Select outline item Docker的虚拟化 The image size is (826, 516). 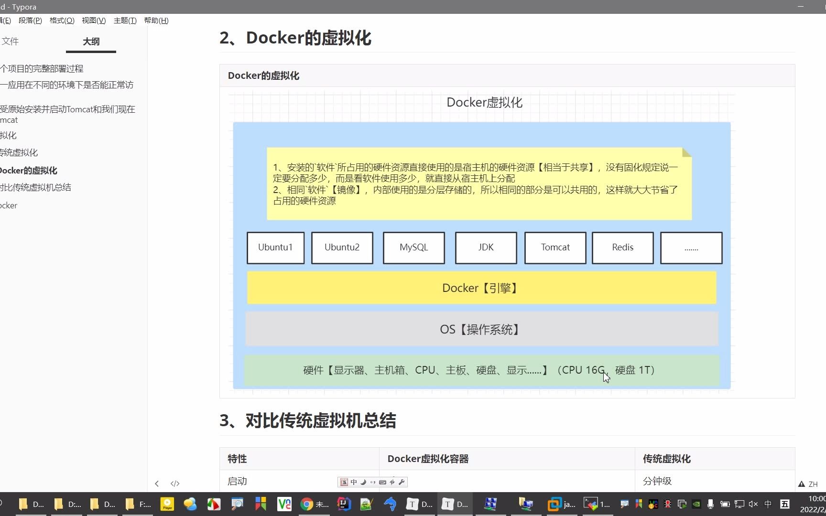(x=29, y=171)
